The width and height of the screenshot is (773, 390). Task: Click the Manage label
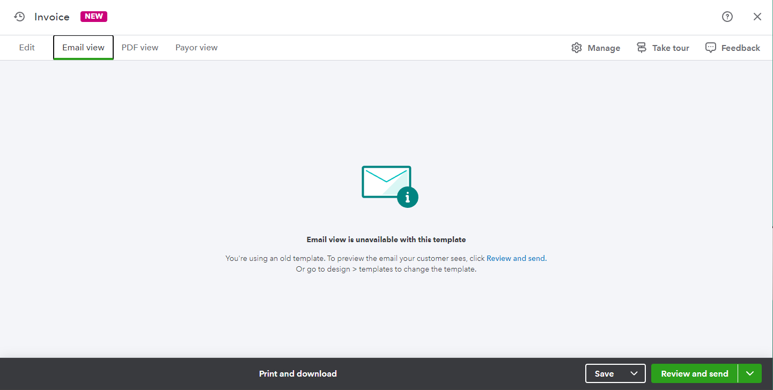tap(604, 48)
